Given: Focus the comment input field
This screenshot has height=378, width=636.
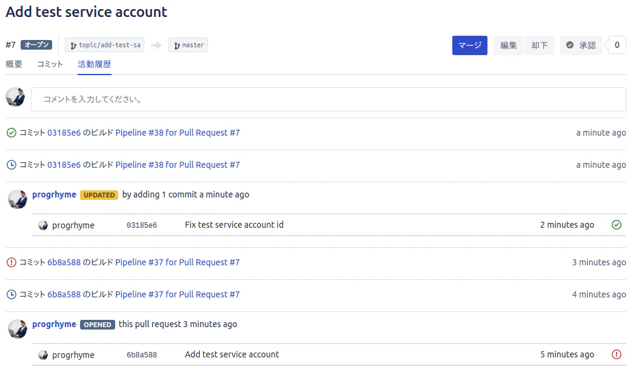Looking at the screenshot, I should tap(329, 99).
